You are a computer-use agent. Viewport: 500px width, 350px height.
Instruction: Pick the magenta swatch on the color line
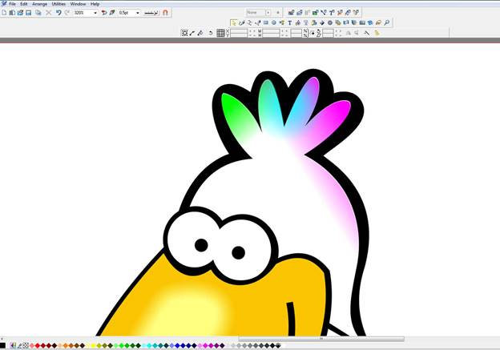(205, 345)
